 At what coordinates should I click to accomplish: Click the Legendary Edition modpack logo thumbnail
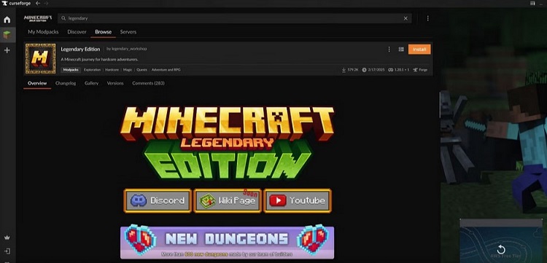[x=40, y=58]
